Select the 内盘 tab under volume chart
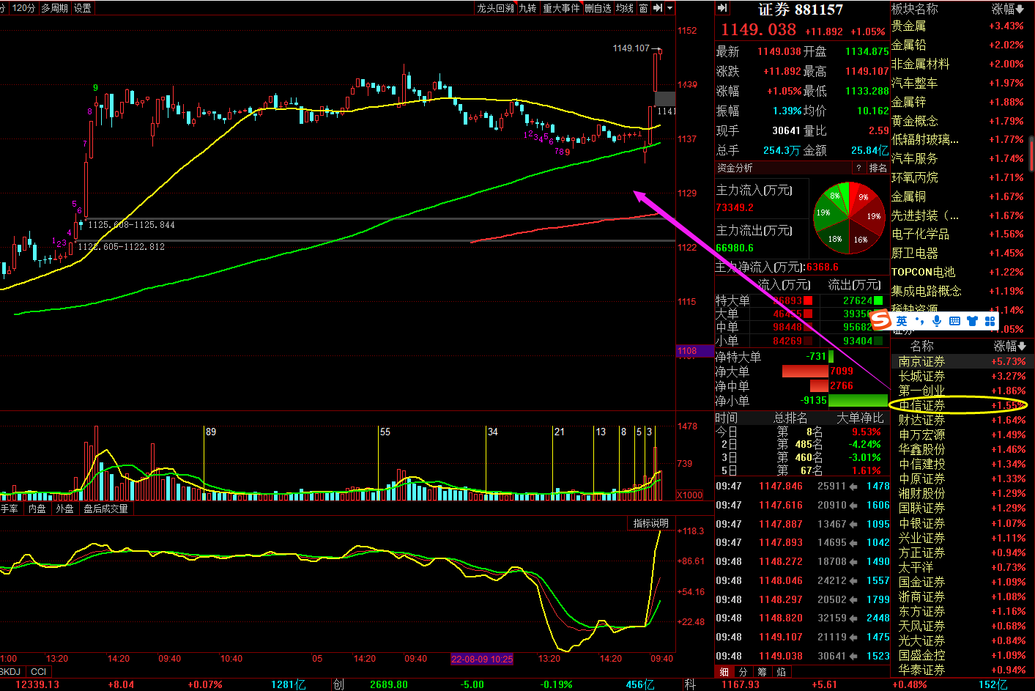Viewport: 1035px width, 691px height. coord(37,509)
